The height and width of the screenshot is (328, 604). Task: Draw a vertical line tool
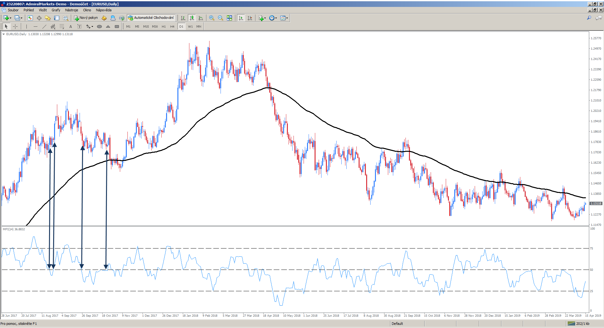[26, 27]
